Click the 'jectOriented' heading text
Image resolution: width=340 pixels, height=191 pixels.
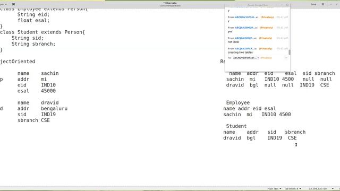coord(18,62)
